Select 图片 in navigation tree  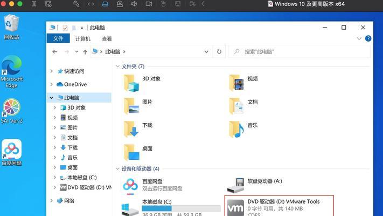pyautogui.click(x=69, y=127)
